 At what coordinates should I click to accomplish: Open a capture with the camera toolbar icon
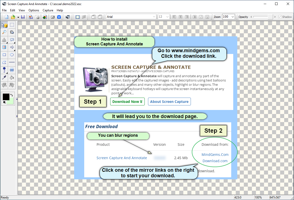pos(68,17)
